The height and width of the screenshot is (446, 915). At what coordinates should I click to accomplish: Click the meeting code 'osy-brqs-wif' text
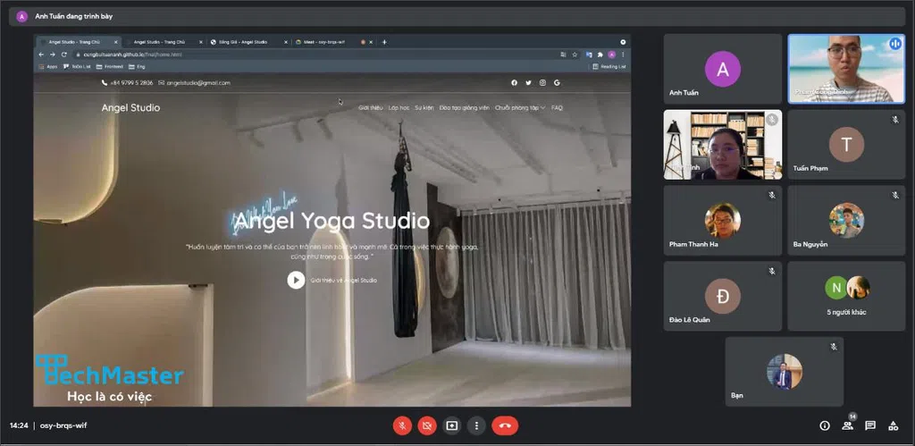click(x=63, y=425)
